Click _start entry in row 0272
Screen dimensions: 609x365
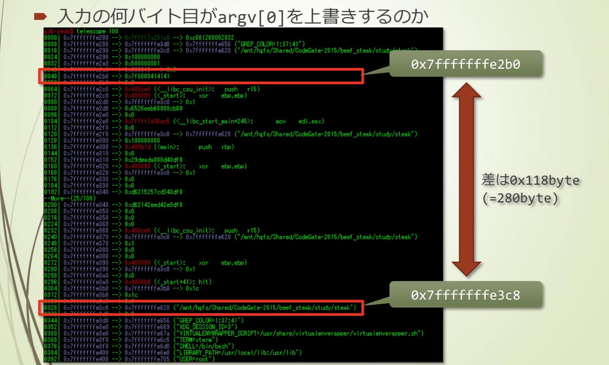tap(155, 263)
